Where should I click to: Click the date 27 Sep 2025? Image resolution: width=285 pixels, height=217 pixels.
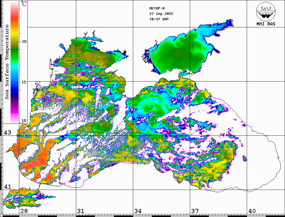pos(161,14)
